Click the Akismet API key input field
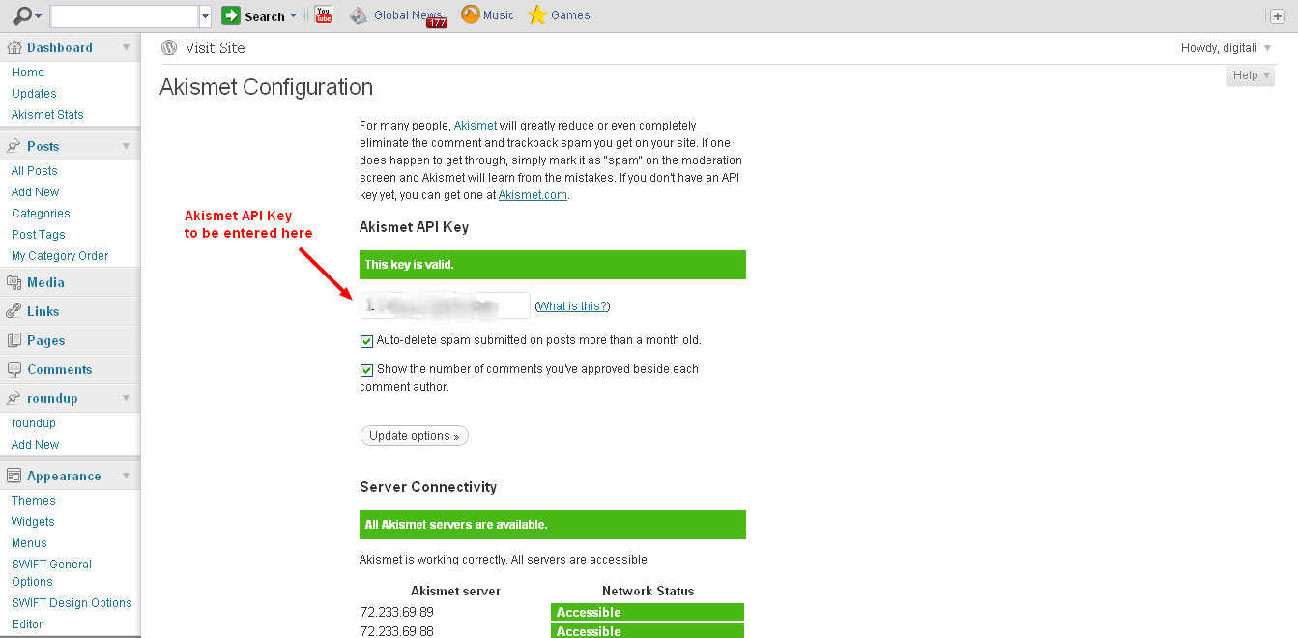The image size is (1298, 638). (445, 305)
